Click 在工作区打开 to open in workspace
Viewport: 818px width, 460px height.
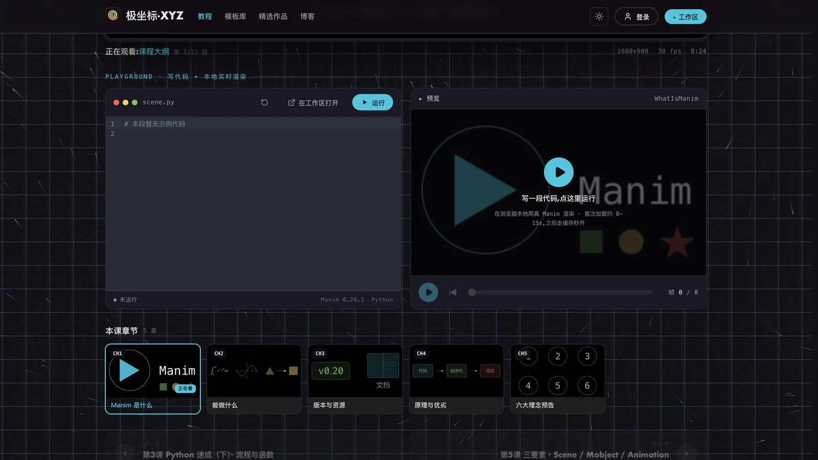coord(313,103)
